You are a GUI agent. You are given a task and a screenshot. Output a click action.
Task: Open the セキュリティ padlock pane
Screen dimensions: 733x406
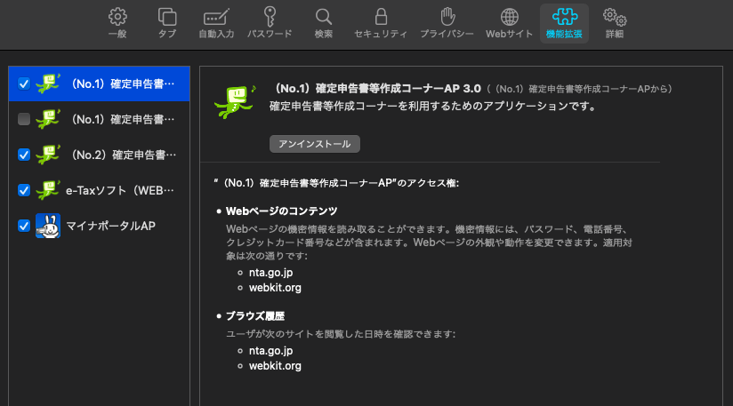click(x=381, y=23)
